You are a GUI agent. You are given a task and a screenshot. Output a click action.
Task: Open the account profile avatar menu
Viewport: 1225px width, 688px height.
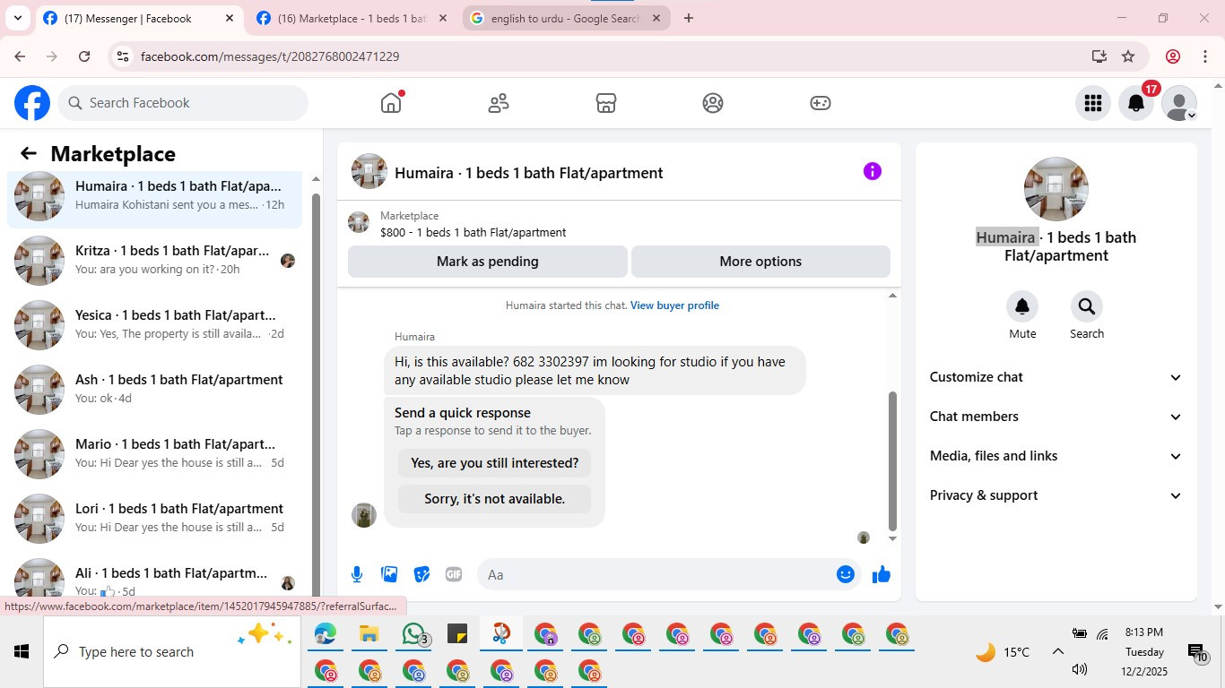point(1179,103)
